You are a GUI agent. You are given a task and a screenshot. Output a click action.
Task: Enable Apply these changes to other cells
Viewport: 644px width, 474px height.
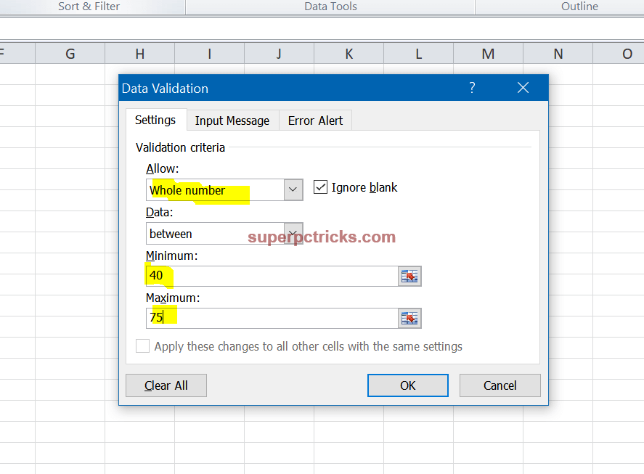[x=142, y=346]
